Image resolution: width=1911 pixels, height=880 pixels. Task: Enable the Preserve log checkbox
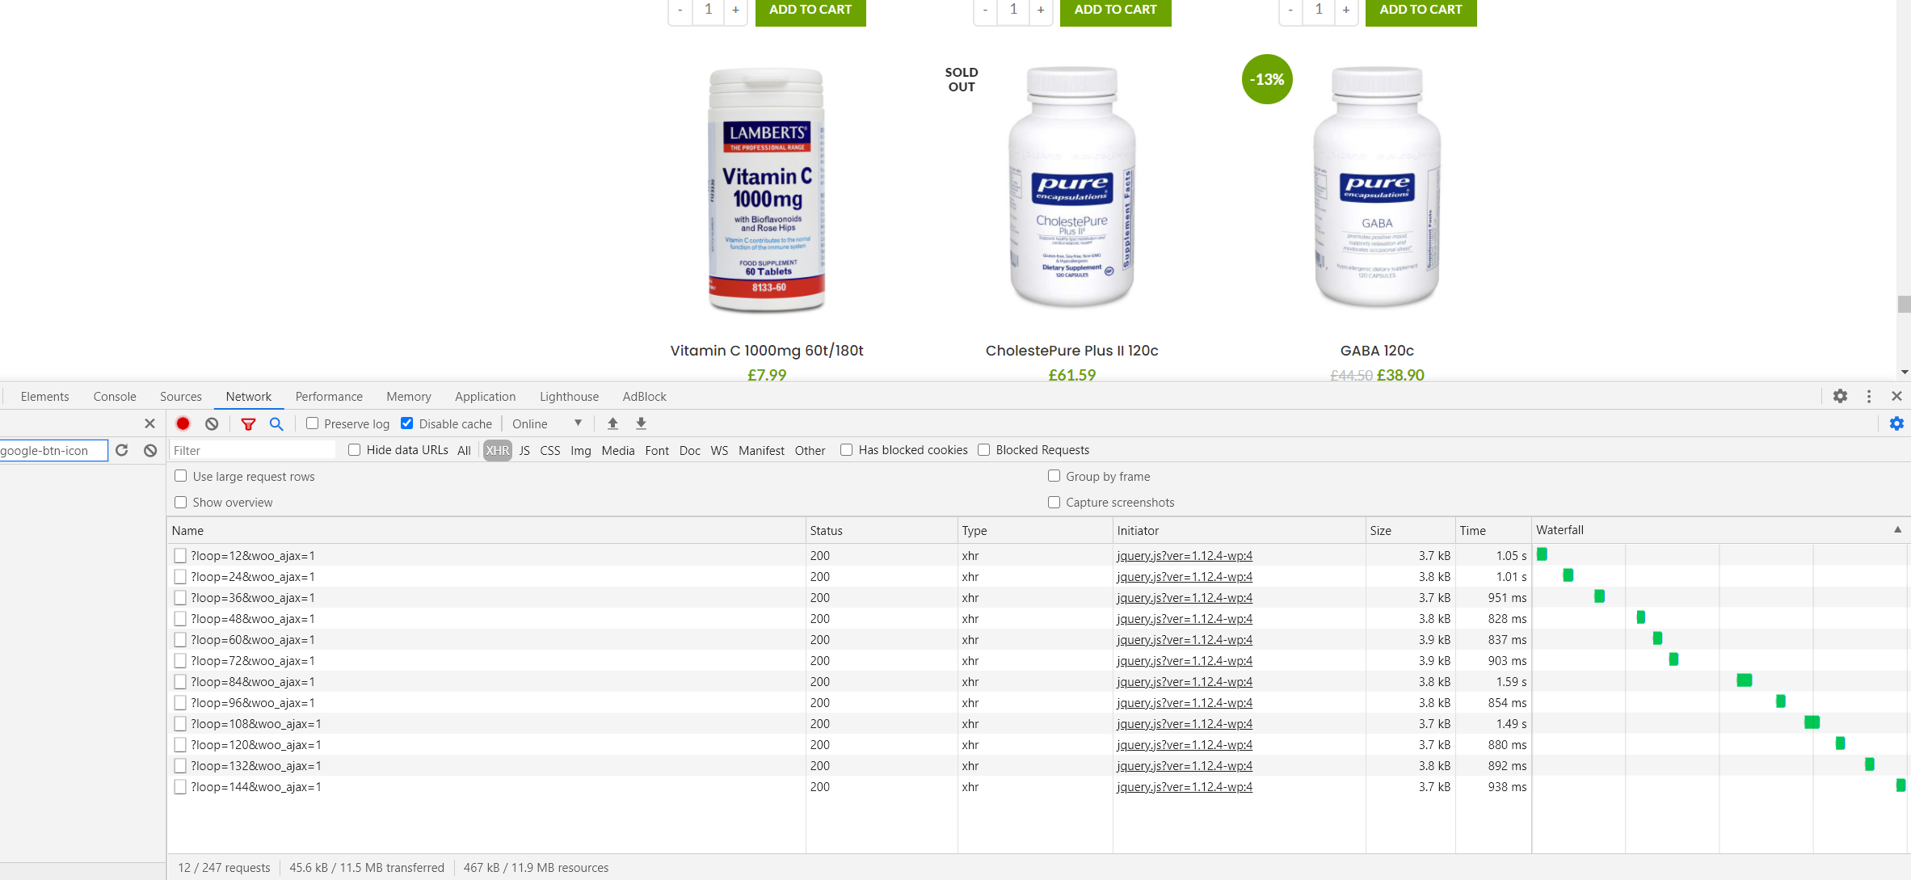click(x=312, y=423)
